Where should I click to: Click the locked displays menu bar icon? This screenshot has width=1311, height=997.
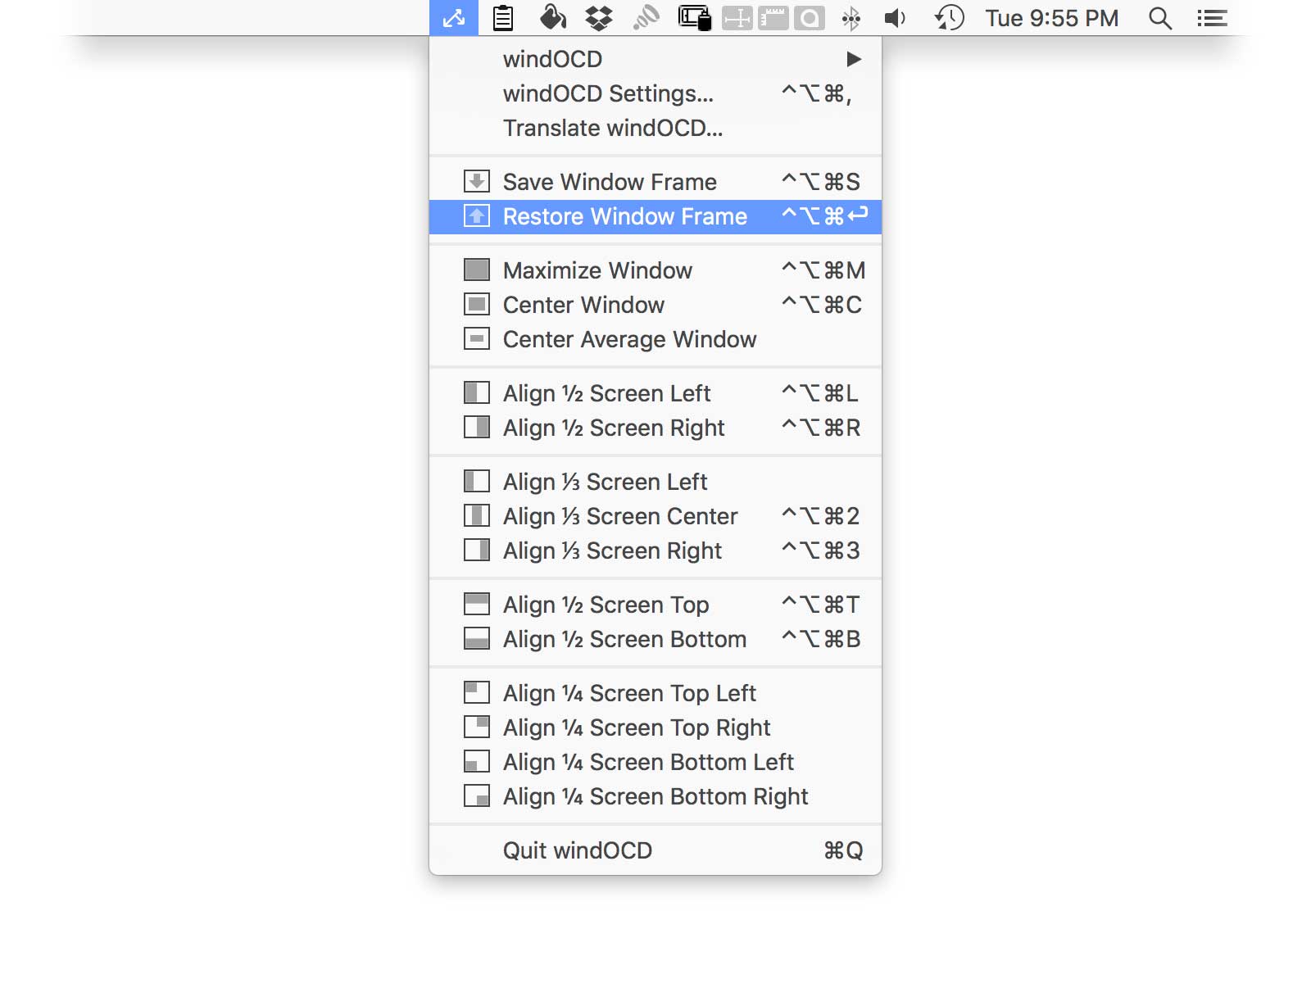(x=695, y=17)
